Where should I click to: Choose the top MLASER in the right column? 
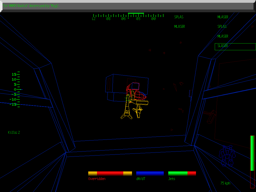pos(223,17)
